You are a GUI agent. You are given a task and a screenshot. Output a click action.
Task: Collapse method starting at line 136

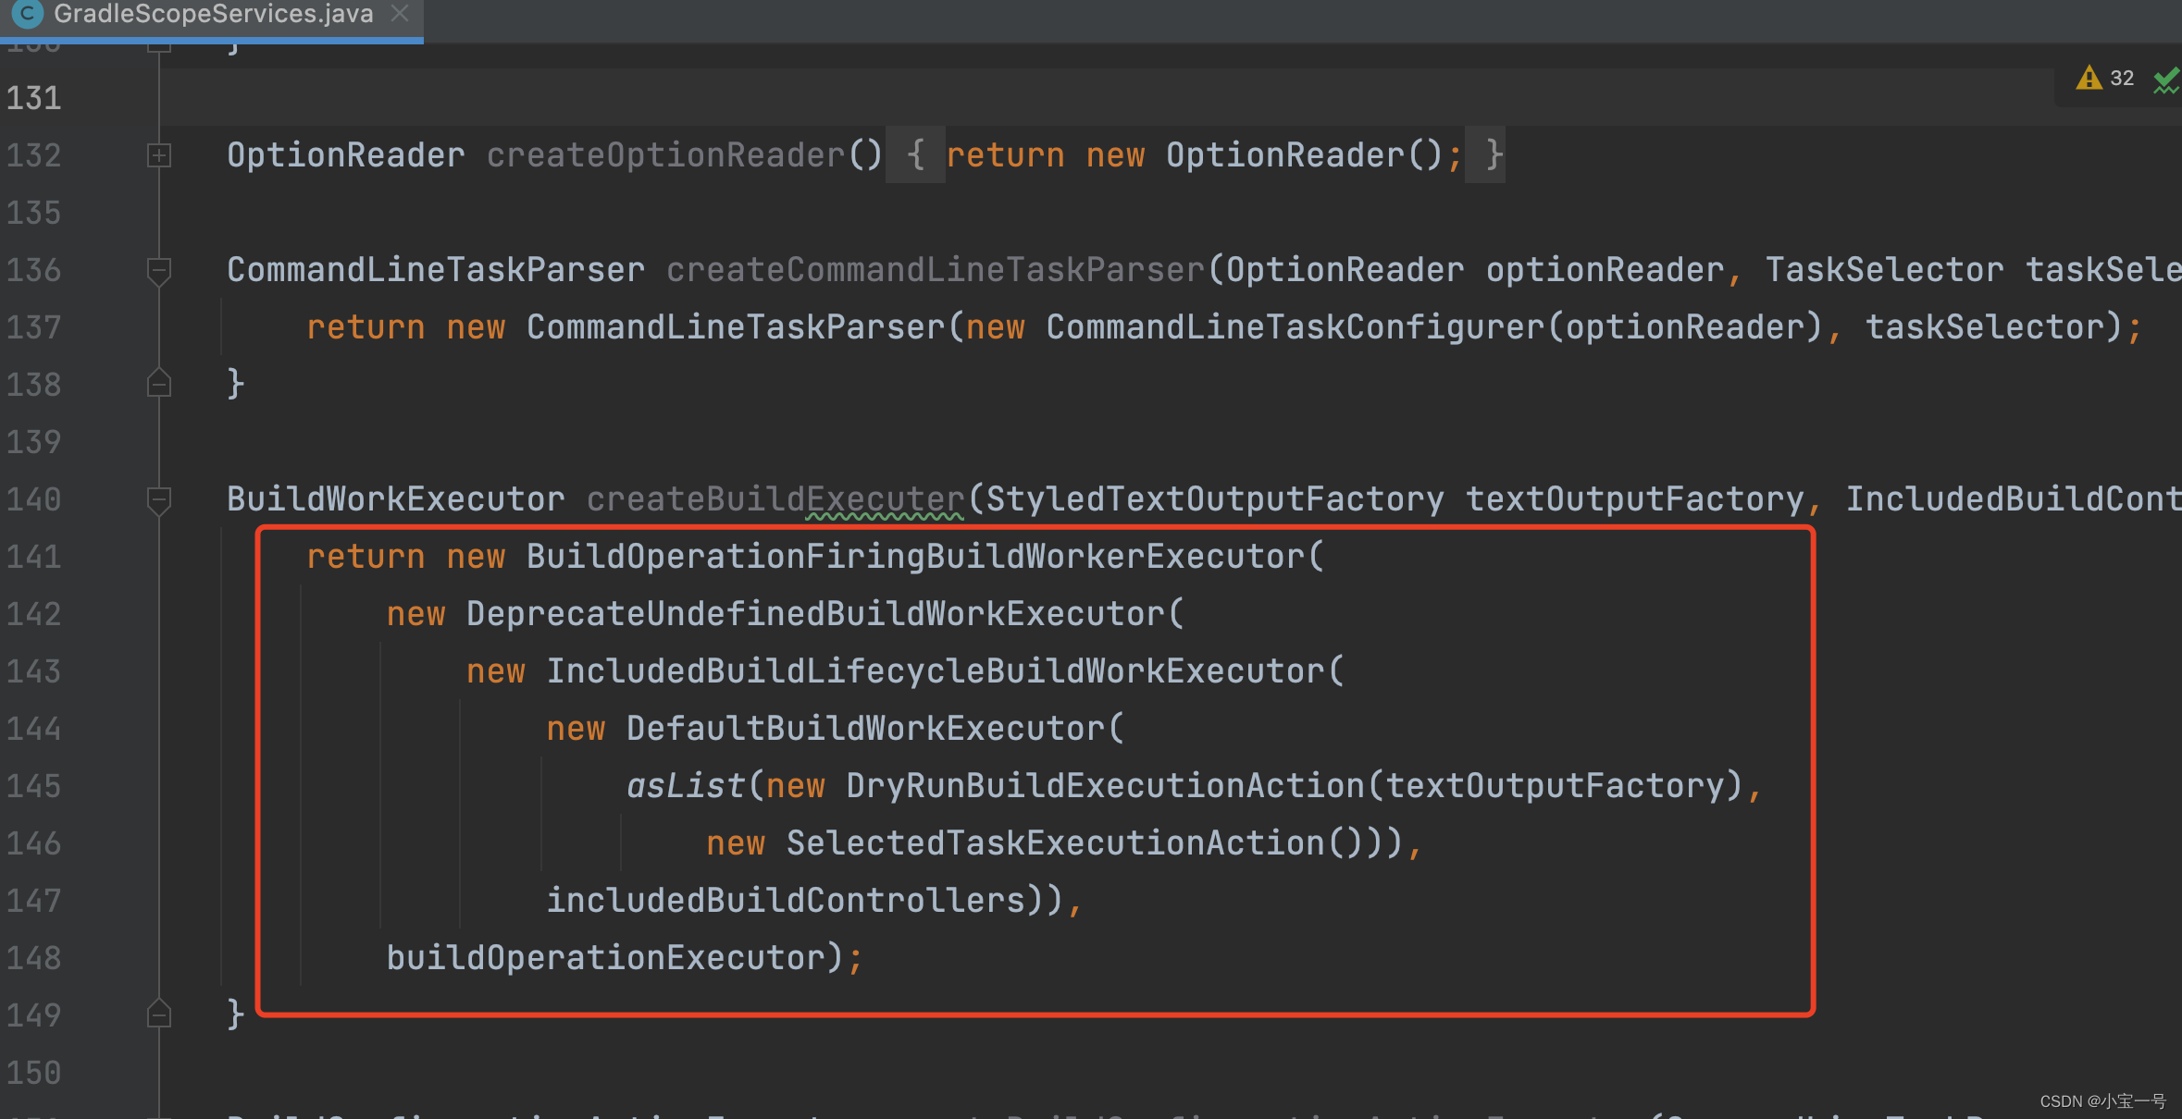159,270
